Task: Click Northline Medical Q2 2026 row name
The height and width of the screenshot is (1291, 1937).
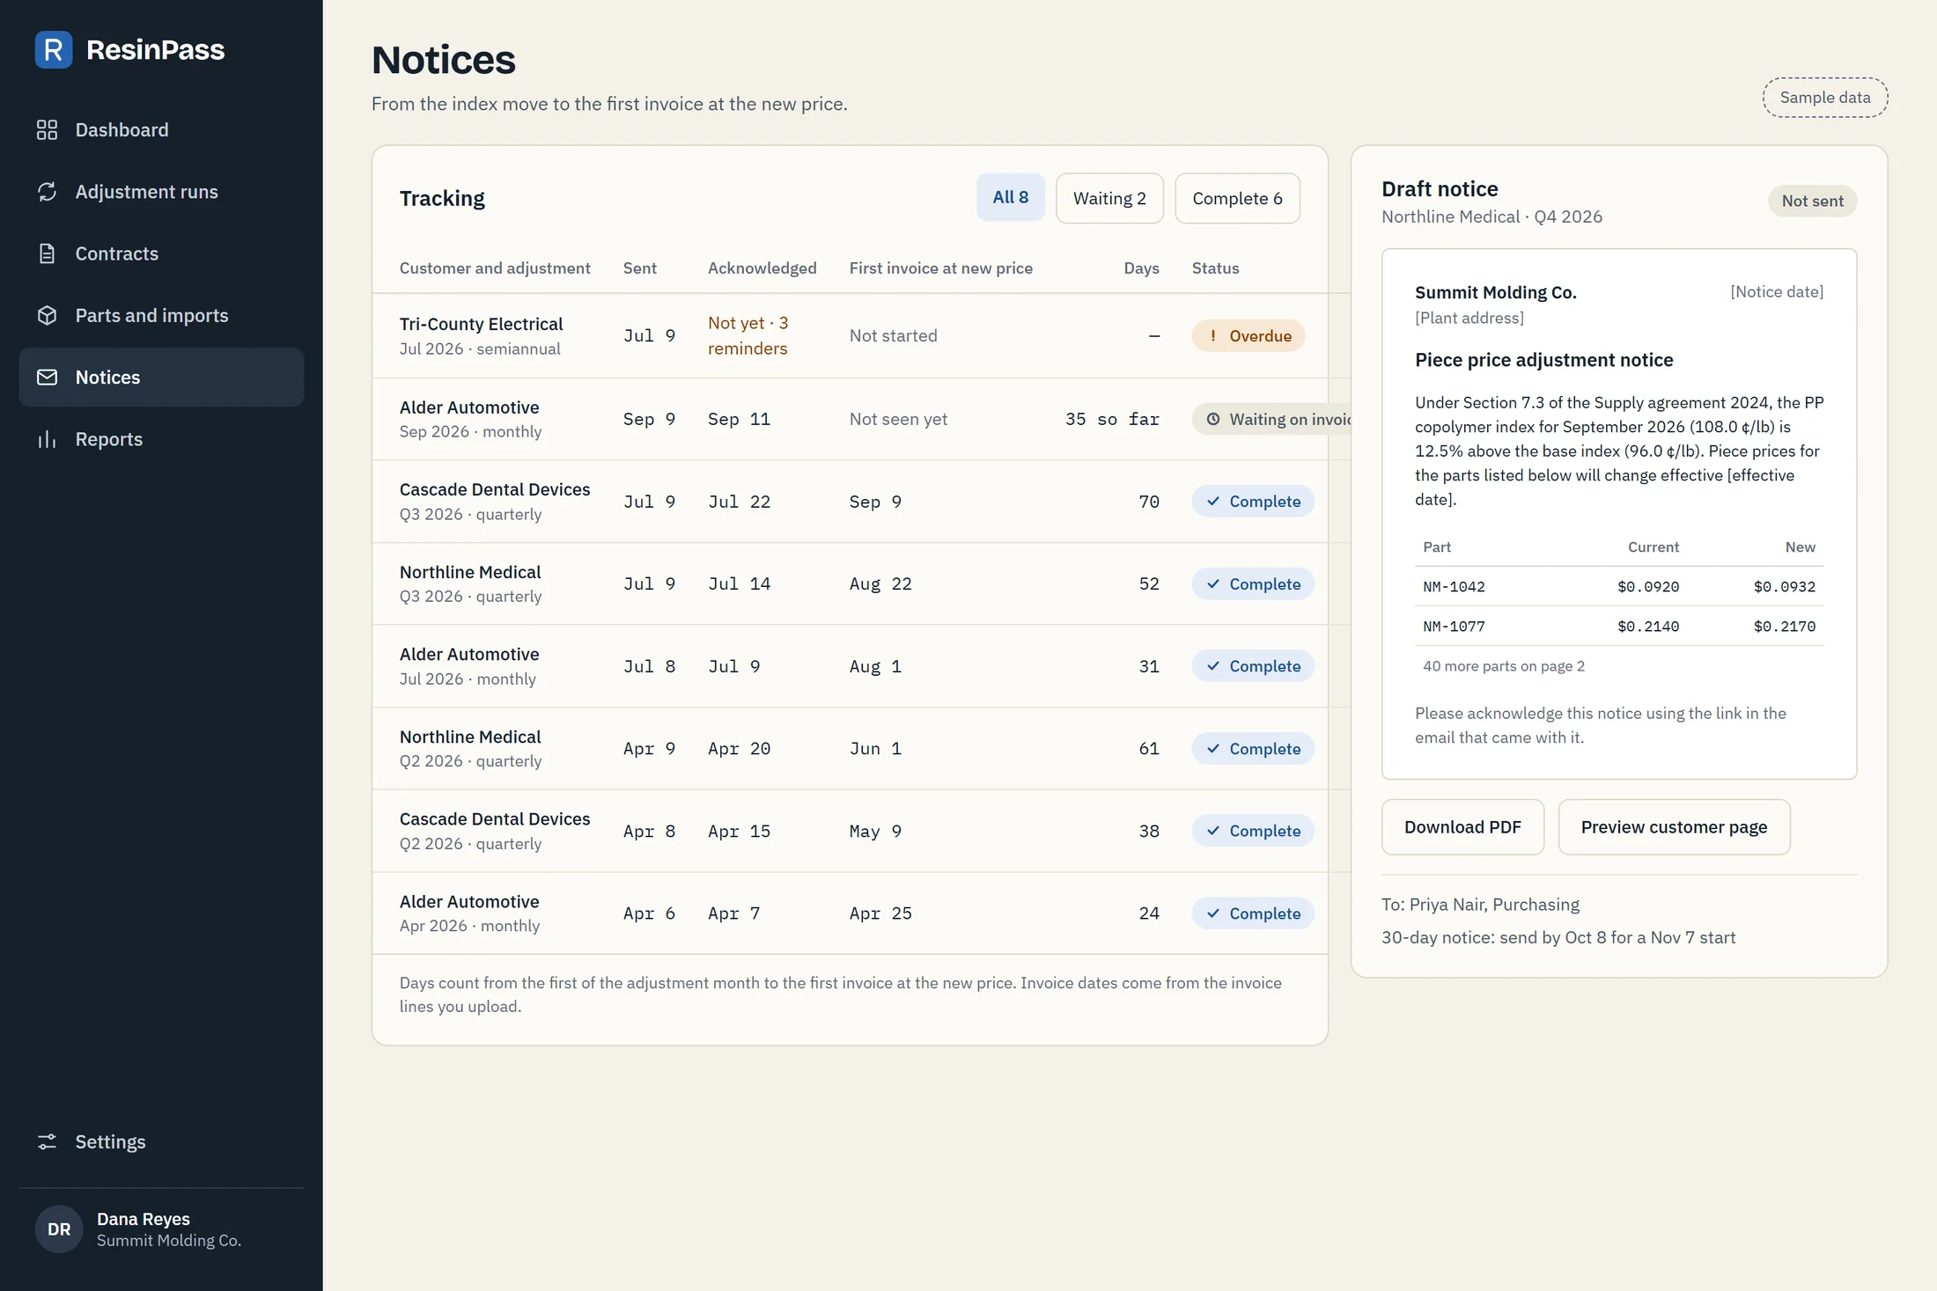Action: coord(470,737)
